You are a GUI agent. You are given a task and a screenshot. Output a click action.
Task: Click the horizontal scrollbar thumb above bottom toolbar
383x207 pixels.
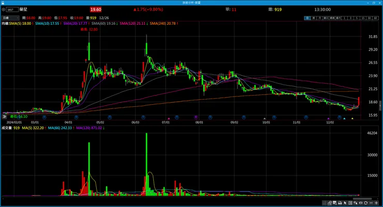[362, 199]
